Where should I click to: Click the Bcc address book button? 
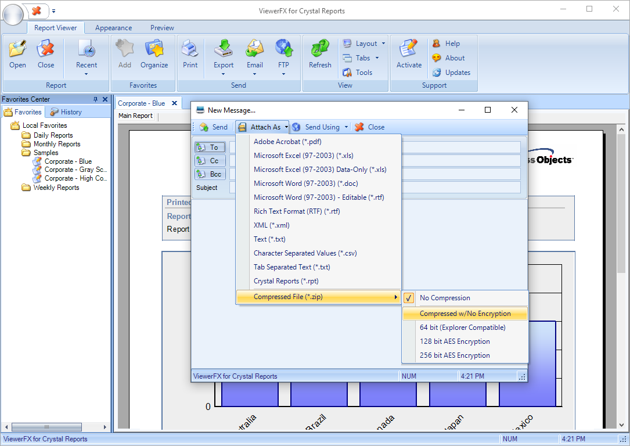(210, 174)
